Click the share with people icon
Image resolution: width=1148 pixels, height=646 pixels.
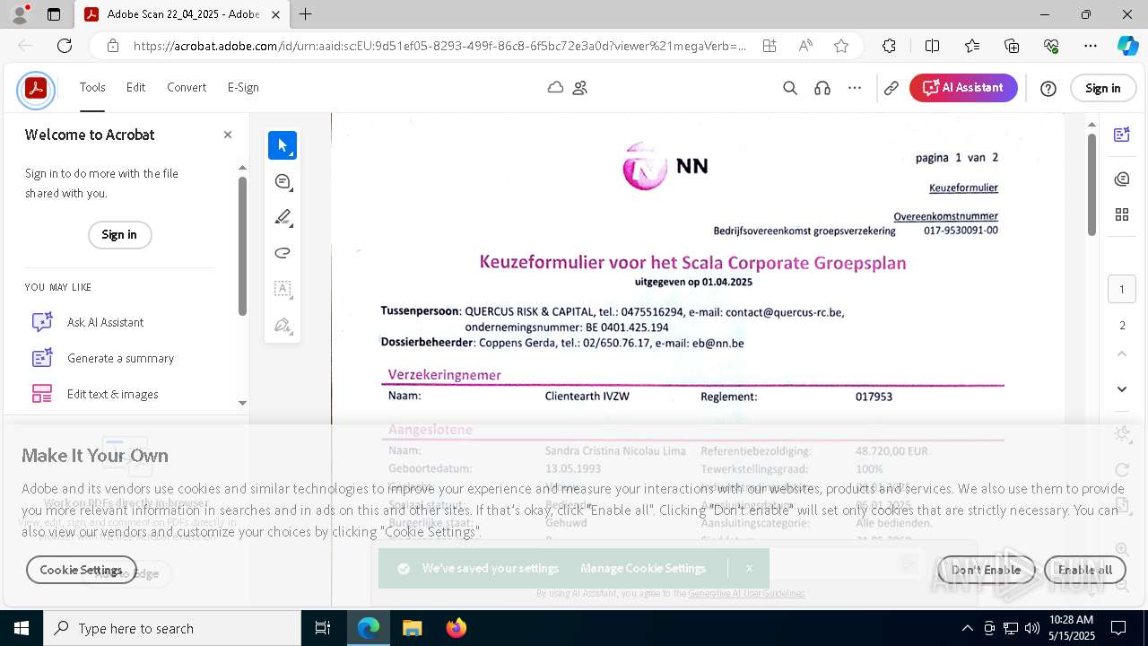click(580, 88)
